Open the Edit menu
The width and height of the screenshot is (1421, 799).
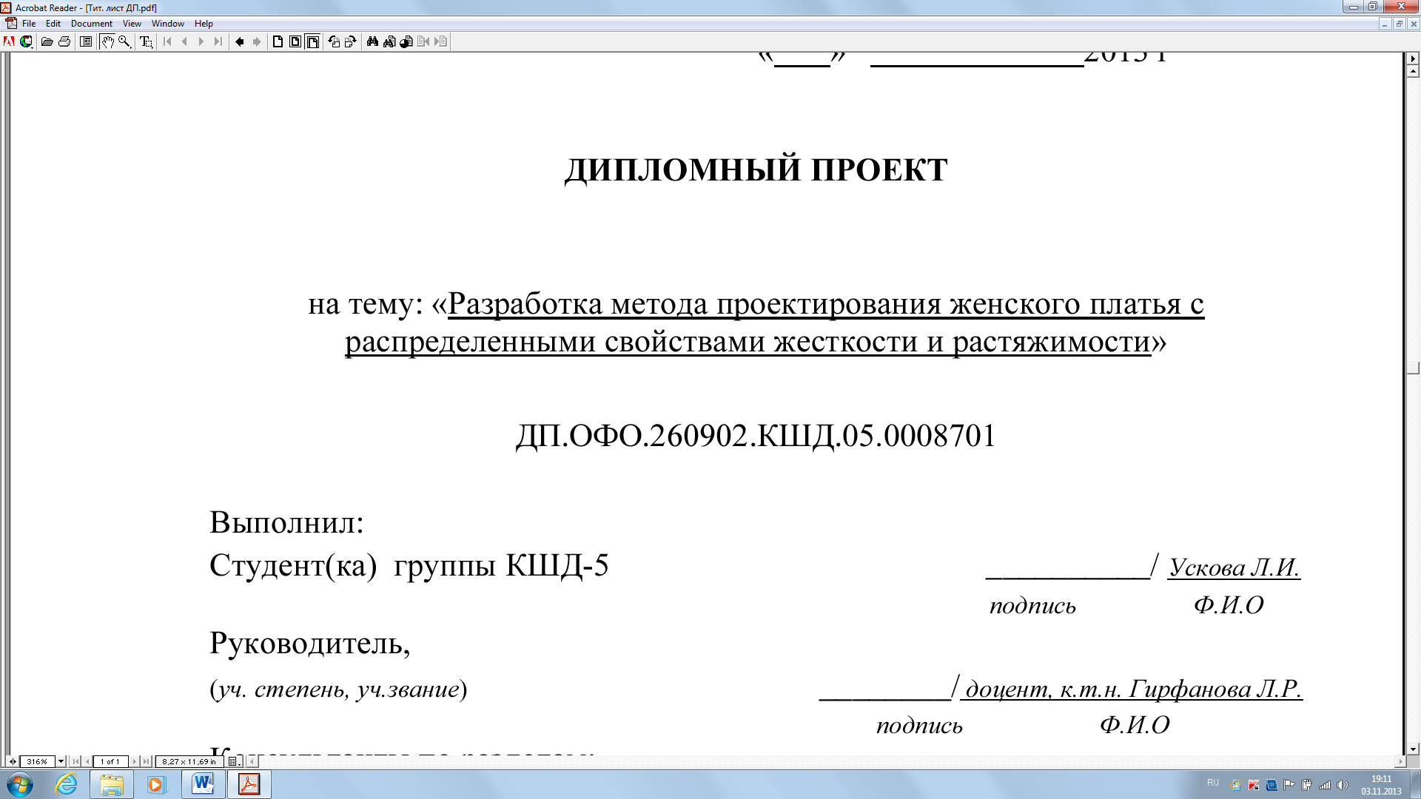53,24
